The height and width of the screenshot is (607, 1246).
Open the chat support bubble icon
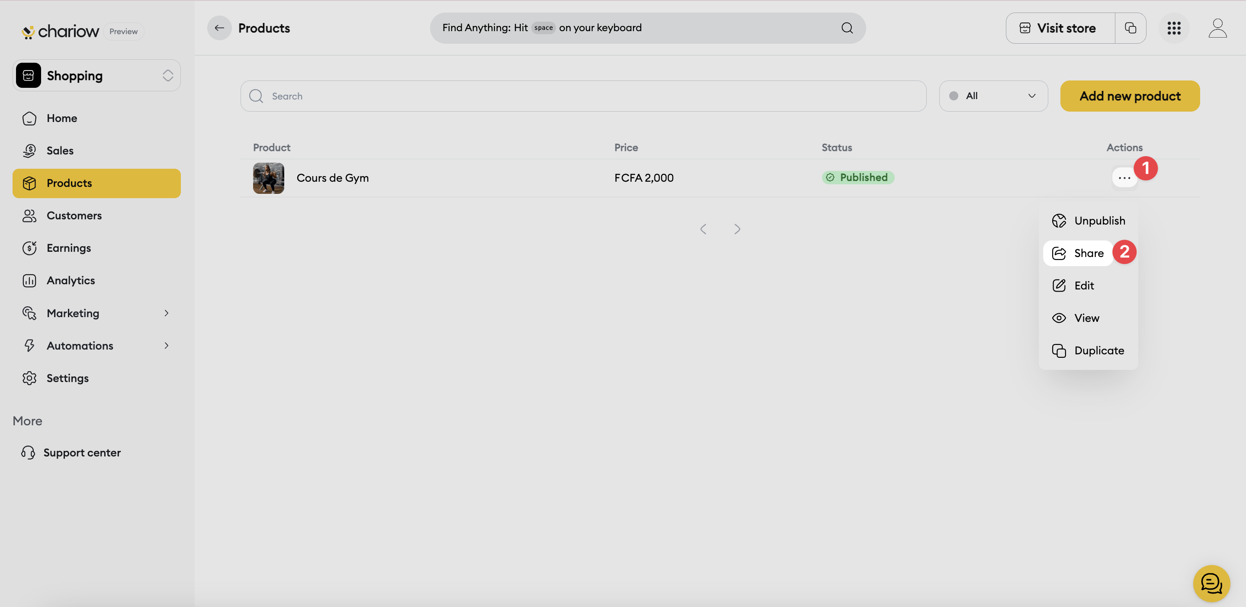click(x=1212, y=583)
